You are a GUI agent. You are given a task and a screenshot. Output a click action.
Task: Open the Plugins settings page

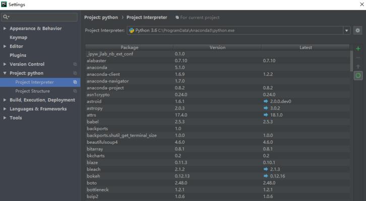click(x=18, y=55)
